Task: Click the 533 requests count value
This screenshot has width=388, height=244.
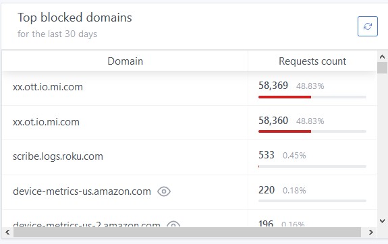Action: click(x=267, y=155)
